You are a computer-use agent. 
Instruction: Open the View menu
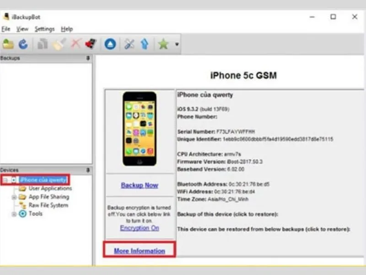tap(22, 29)
